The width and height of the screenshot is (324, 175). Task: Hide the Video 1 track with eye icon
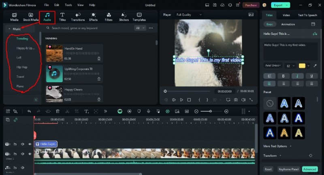click(x=30, y=154)
